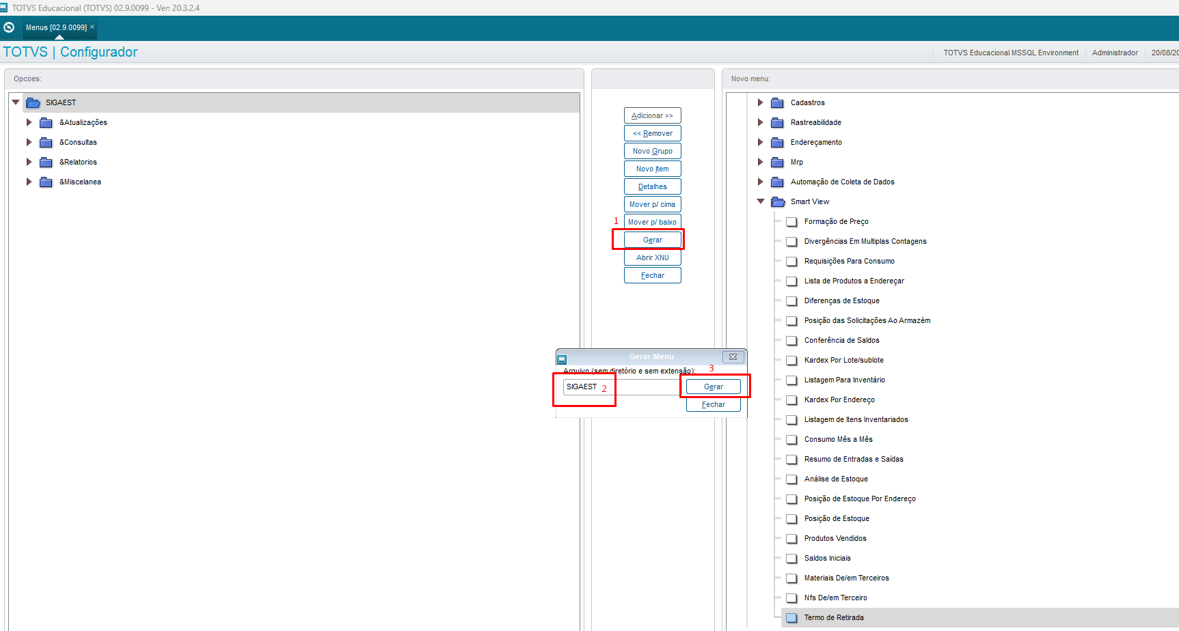Click the Cadastros folder icon
The width and height of the screenshot is (1179, 631).
pyautogui.click(x=777, y=102)
